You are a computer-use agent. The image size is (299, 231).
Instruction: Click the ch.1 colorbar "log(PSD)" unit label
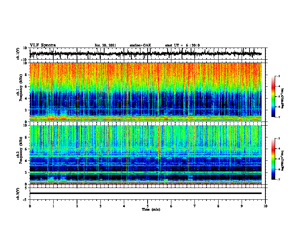[x=283, y=99]
